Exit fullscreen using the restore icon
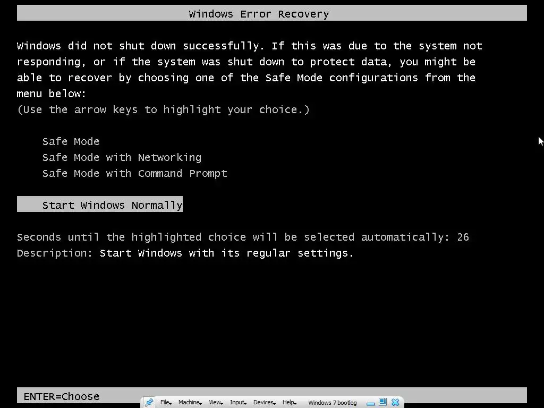Viewport: 544px width, 408px height. pyautogui.click(x=382, y=402)
